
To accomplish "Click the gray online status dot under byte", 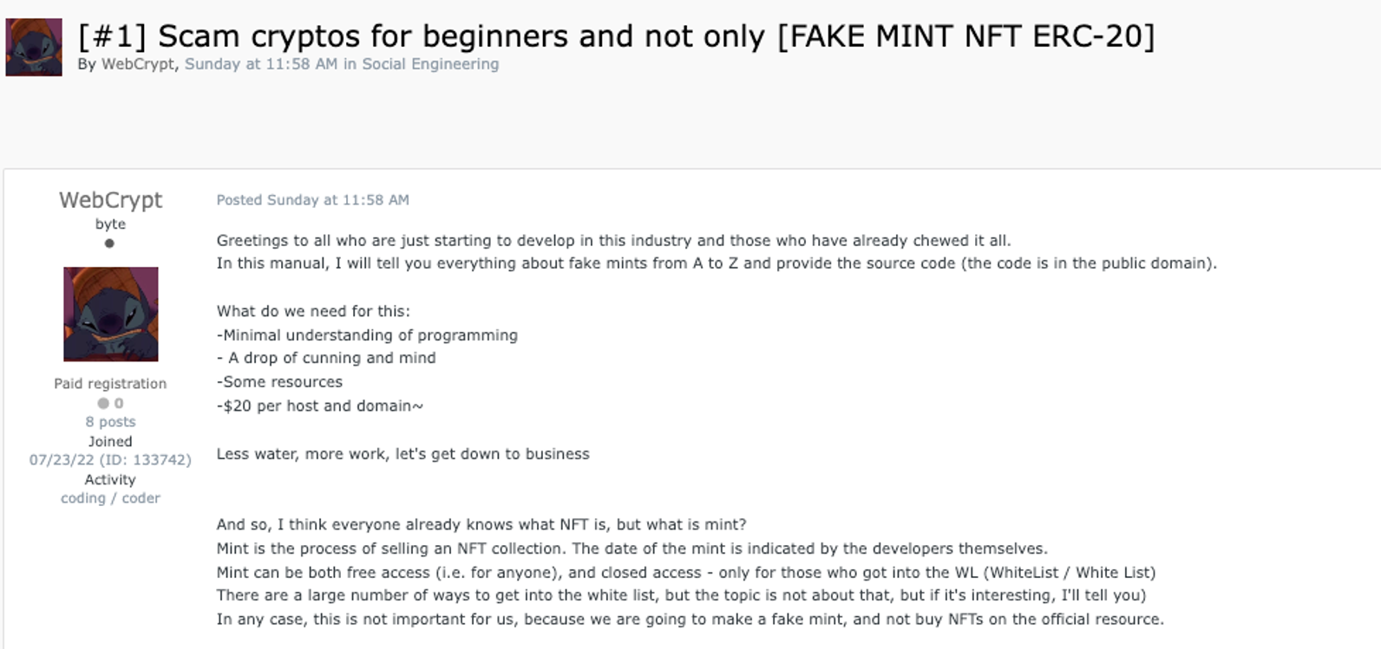I will point(109,243).
